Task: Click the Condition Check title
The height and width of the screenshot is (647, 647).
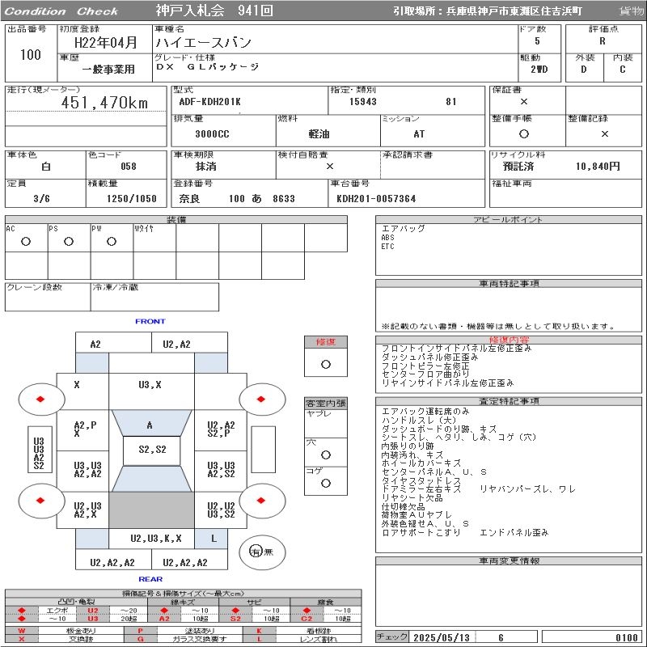Action: (62, 11)
